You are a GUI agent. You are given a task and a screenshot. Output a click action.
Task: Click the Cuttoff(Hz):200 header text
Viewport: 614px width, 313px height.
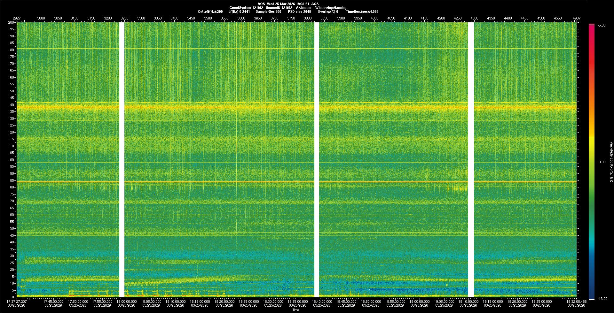(210, 11)
